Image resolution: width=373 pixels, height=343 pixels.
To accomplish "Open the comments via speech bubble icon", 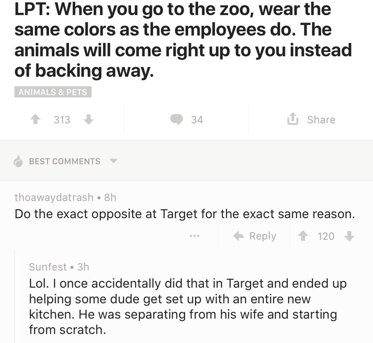I will click(x=177, y=119).
